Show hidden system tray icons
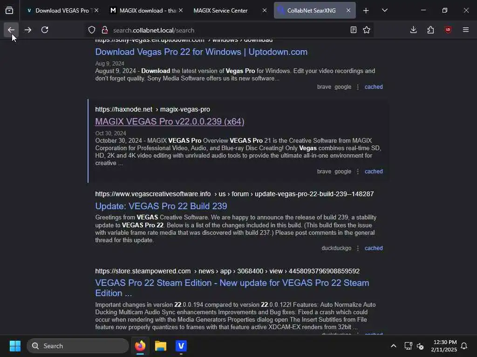The width and height of the screenshot is (477, 357). (393, 346)
